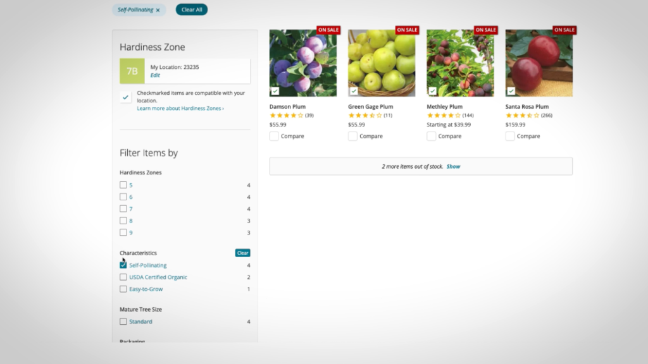Viewport: 648px width, 364px height.
Task: Open the Santa Rosa Plum product image
Action: point(539,63)
